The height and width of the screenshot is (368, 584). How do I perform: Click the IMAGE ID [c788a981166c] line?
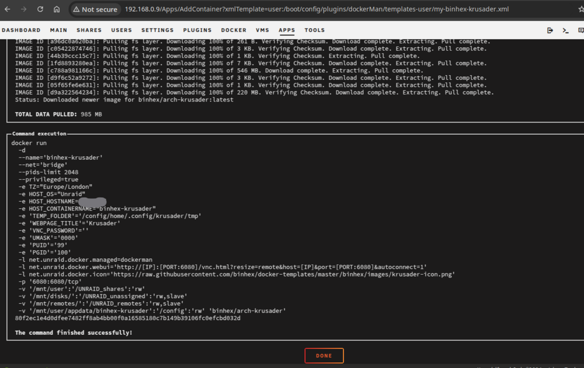[x=219, y=71]
